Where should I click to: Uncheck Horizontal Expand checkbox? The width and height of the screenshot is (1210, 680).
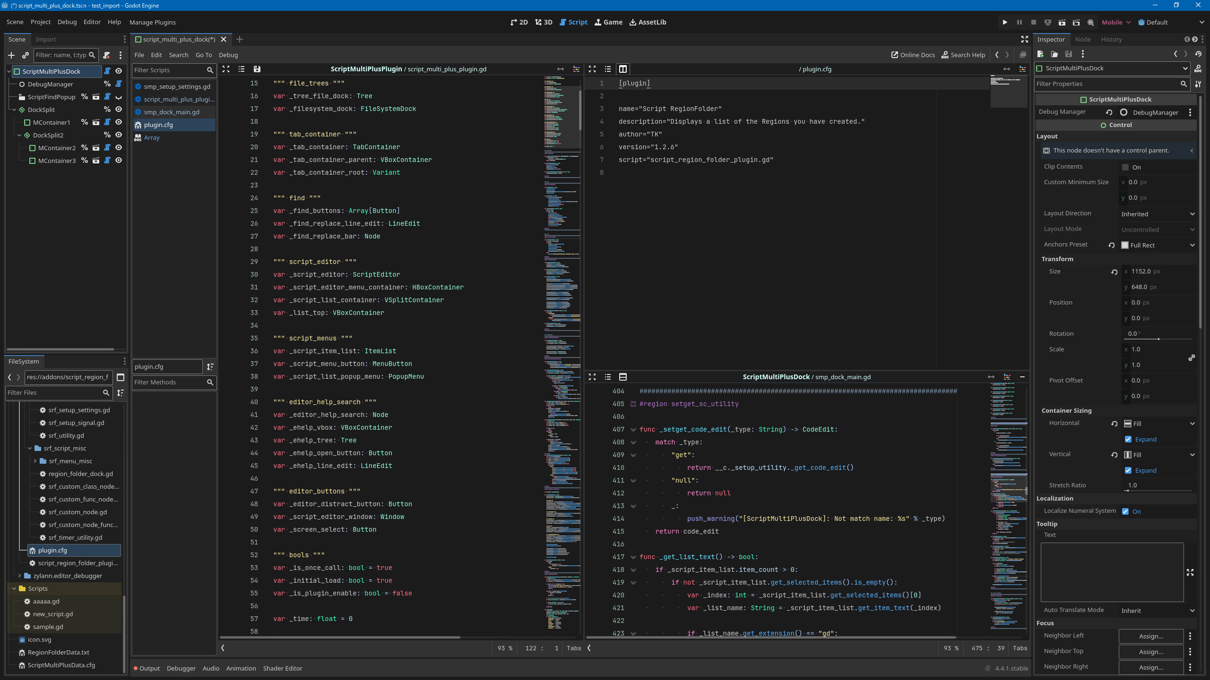click(1128, 439)
